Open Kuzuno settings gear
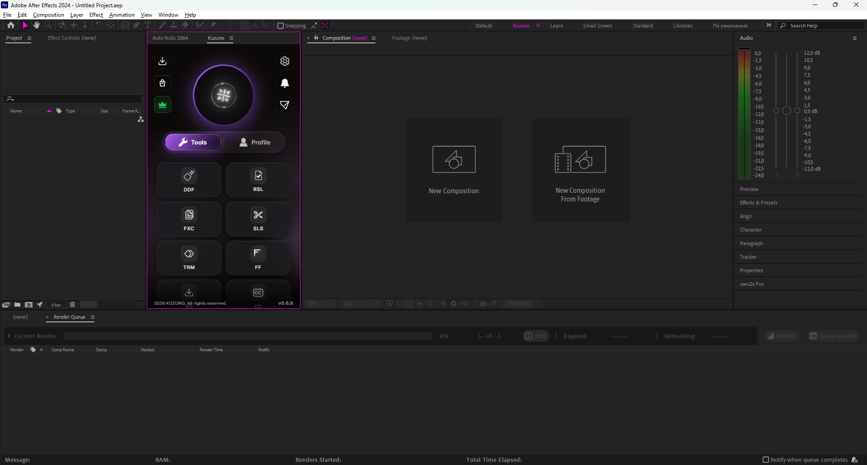This screenshot has height=465, width=867. (x=285, y=61)
